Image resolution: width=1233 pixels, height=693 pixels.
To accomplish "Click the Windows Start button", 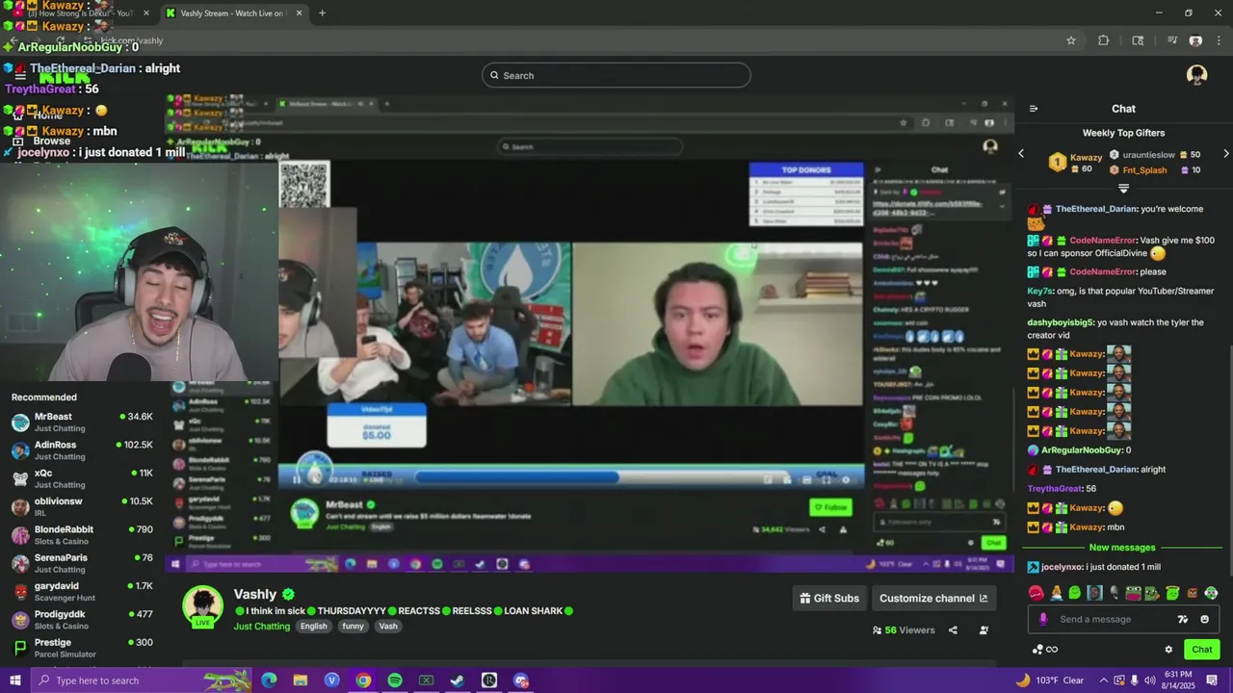I will click(x=14, y=680).
